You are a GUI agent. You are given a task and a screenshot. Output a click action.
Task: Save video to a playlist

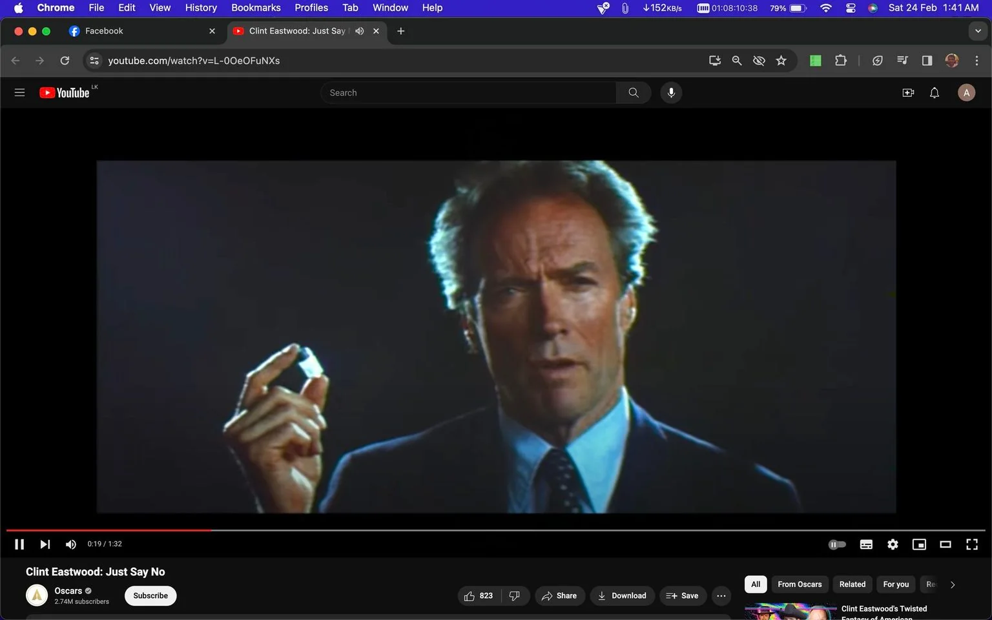coord(683,595)
